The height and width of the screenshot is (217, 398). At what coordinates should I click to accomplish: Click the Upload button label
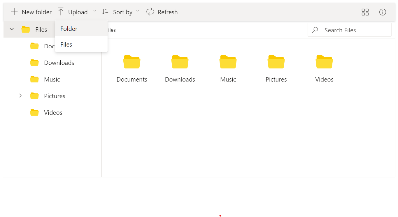pyautogui.click(x=78, y=12)
